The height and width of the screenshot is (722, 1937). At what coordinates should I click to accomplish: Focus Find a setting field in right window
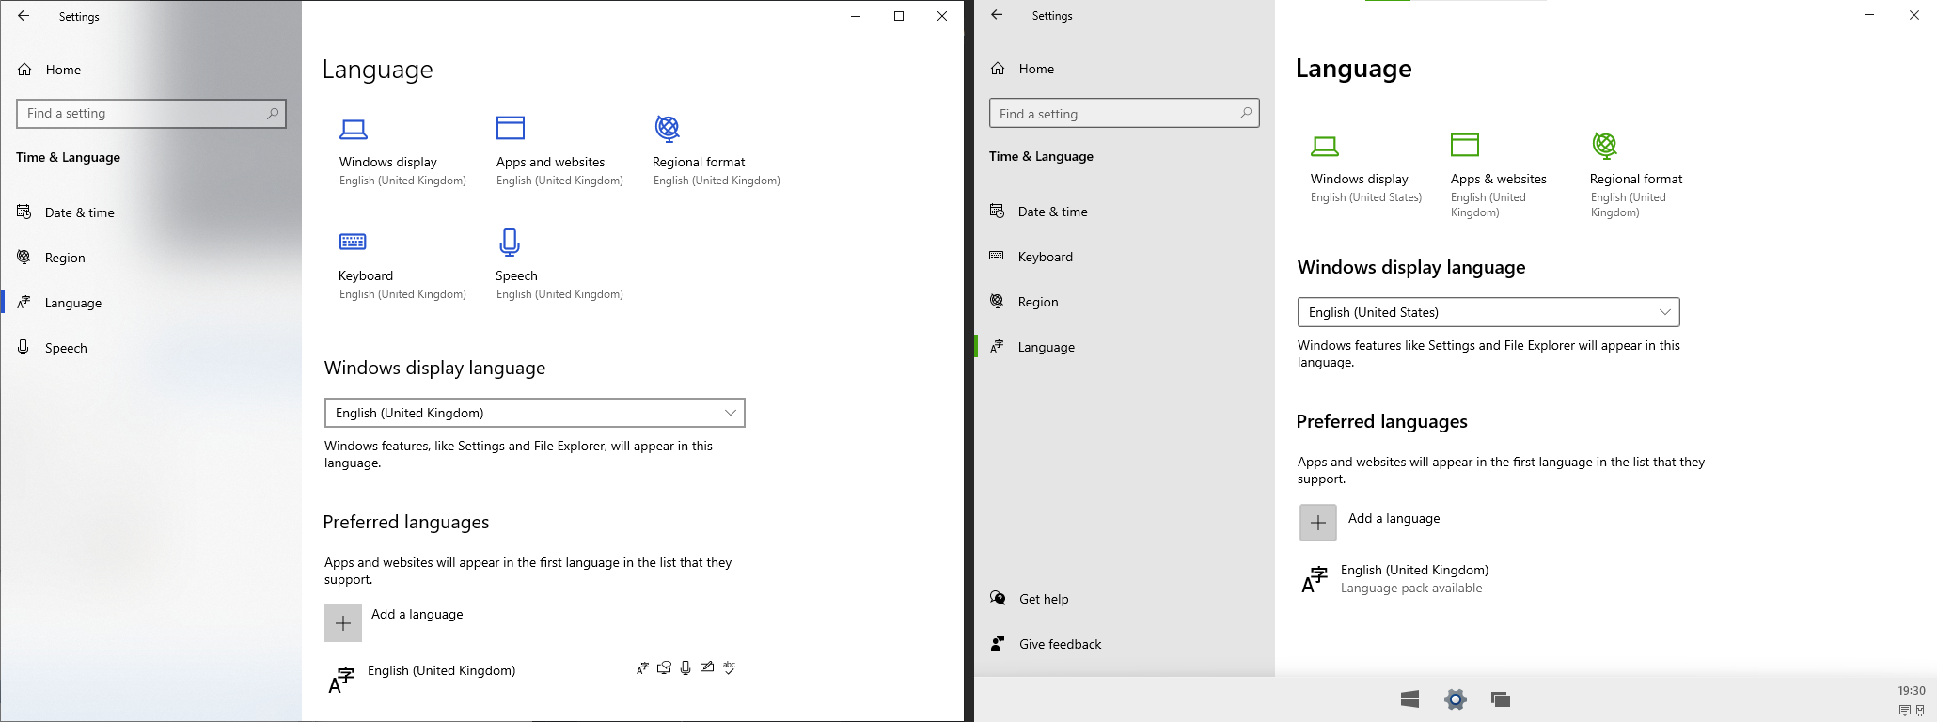click(1125, 113)
